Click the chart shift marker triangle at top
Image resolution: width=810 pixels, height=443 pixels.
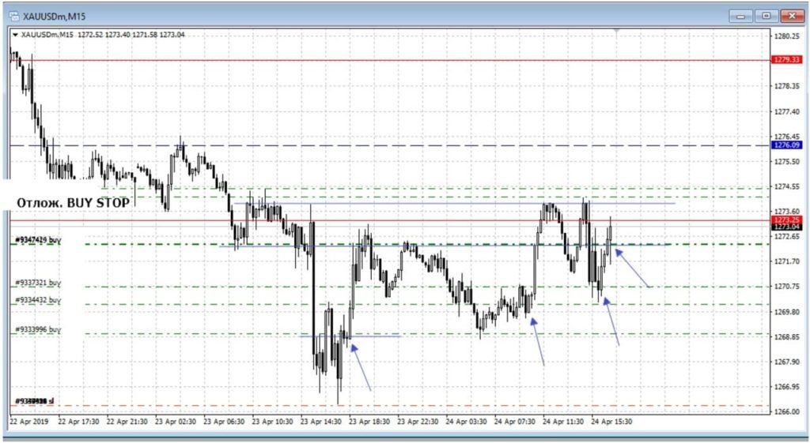tap(617, 31)
